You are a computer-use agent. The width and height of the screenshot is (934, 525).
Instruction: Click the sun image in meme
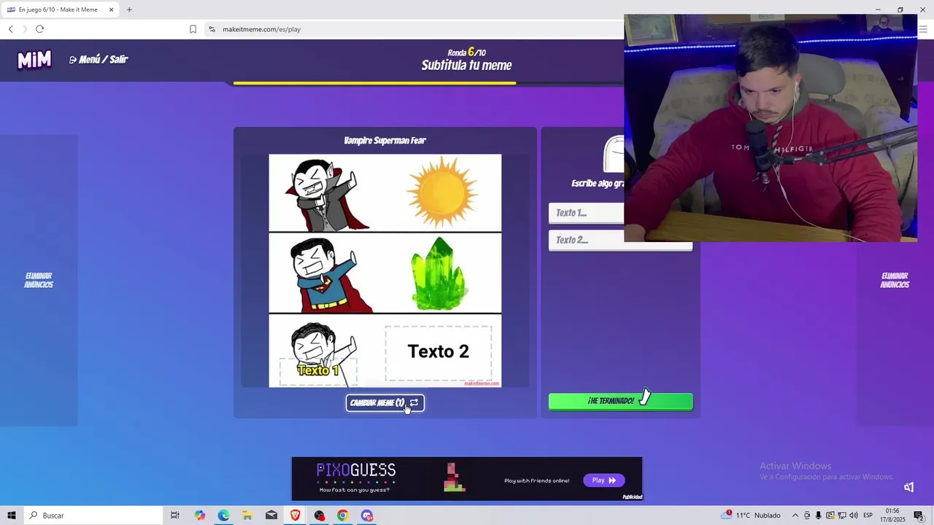(441, 192)
